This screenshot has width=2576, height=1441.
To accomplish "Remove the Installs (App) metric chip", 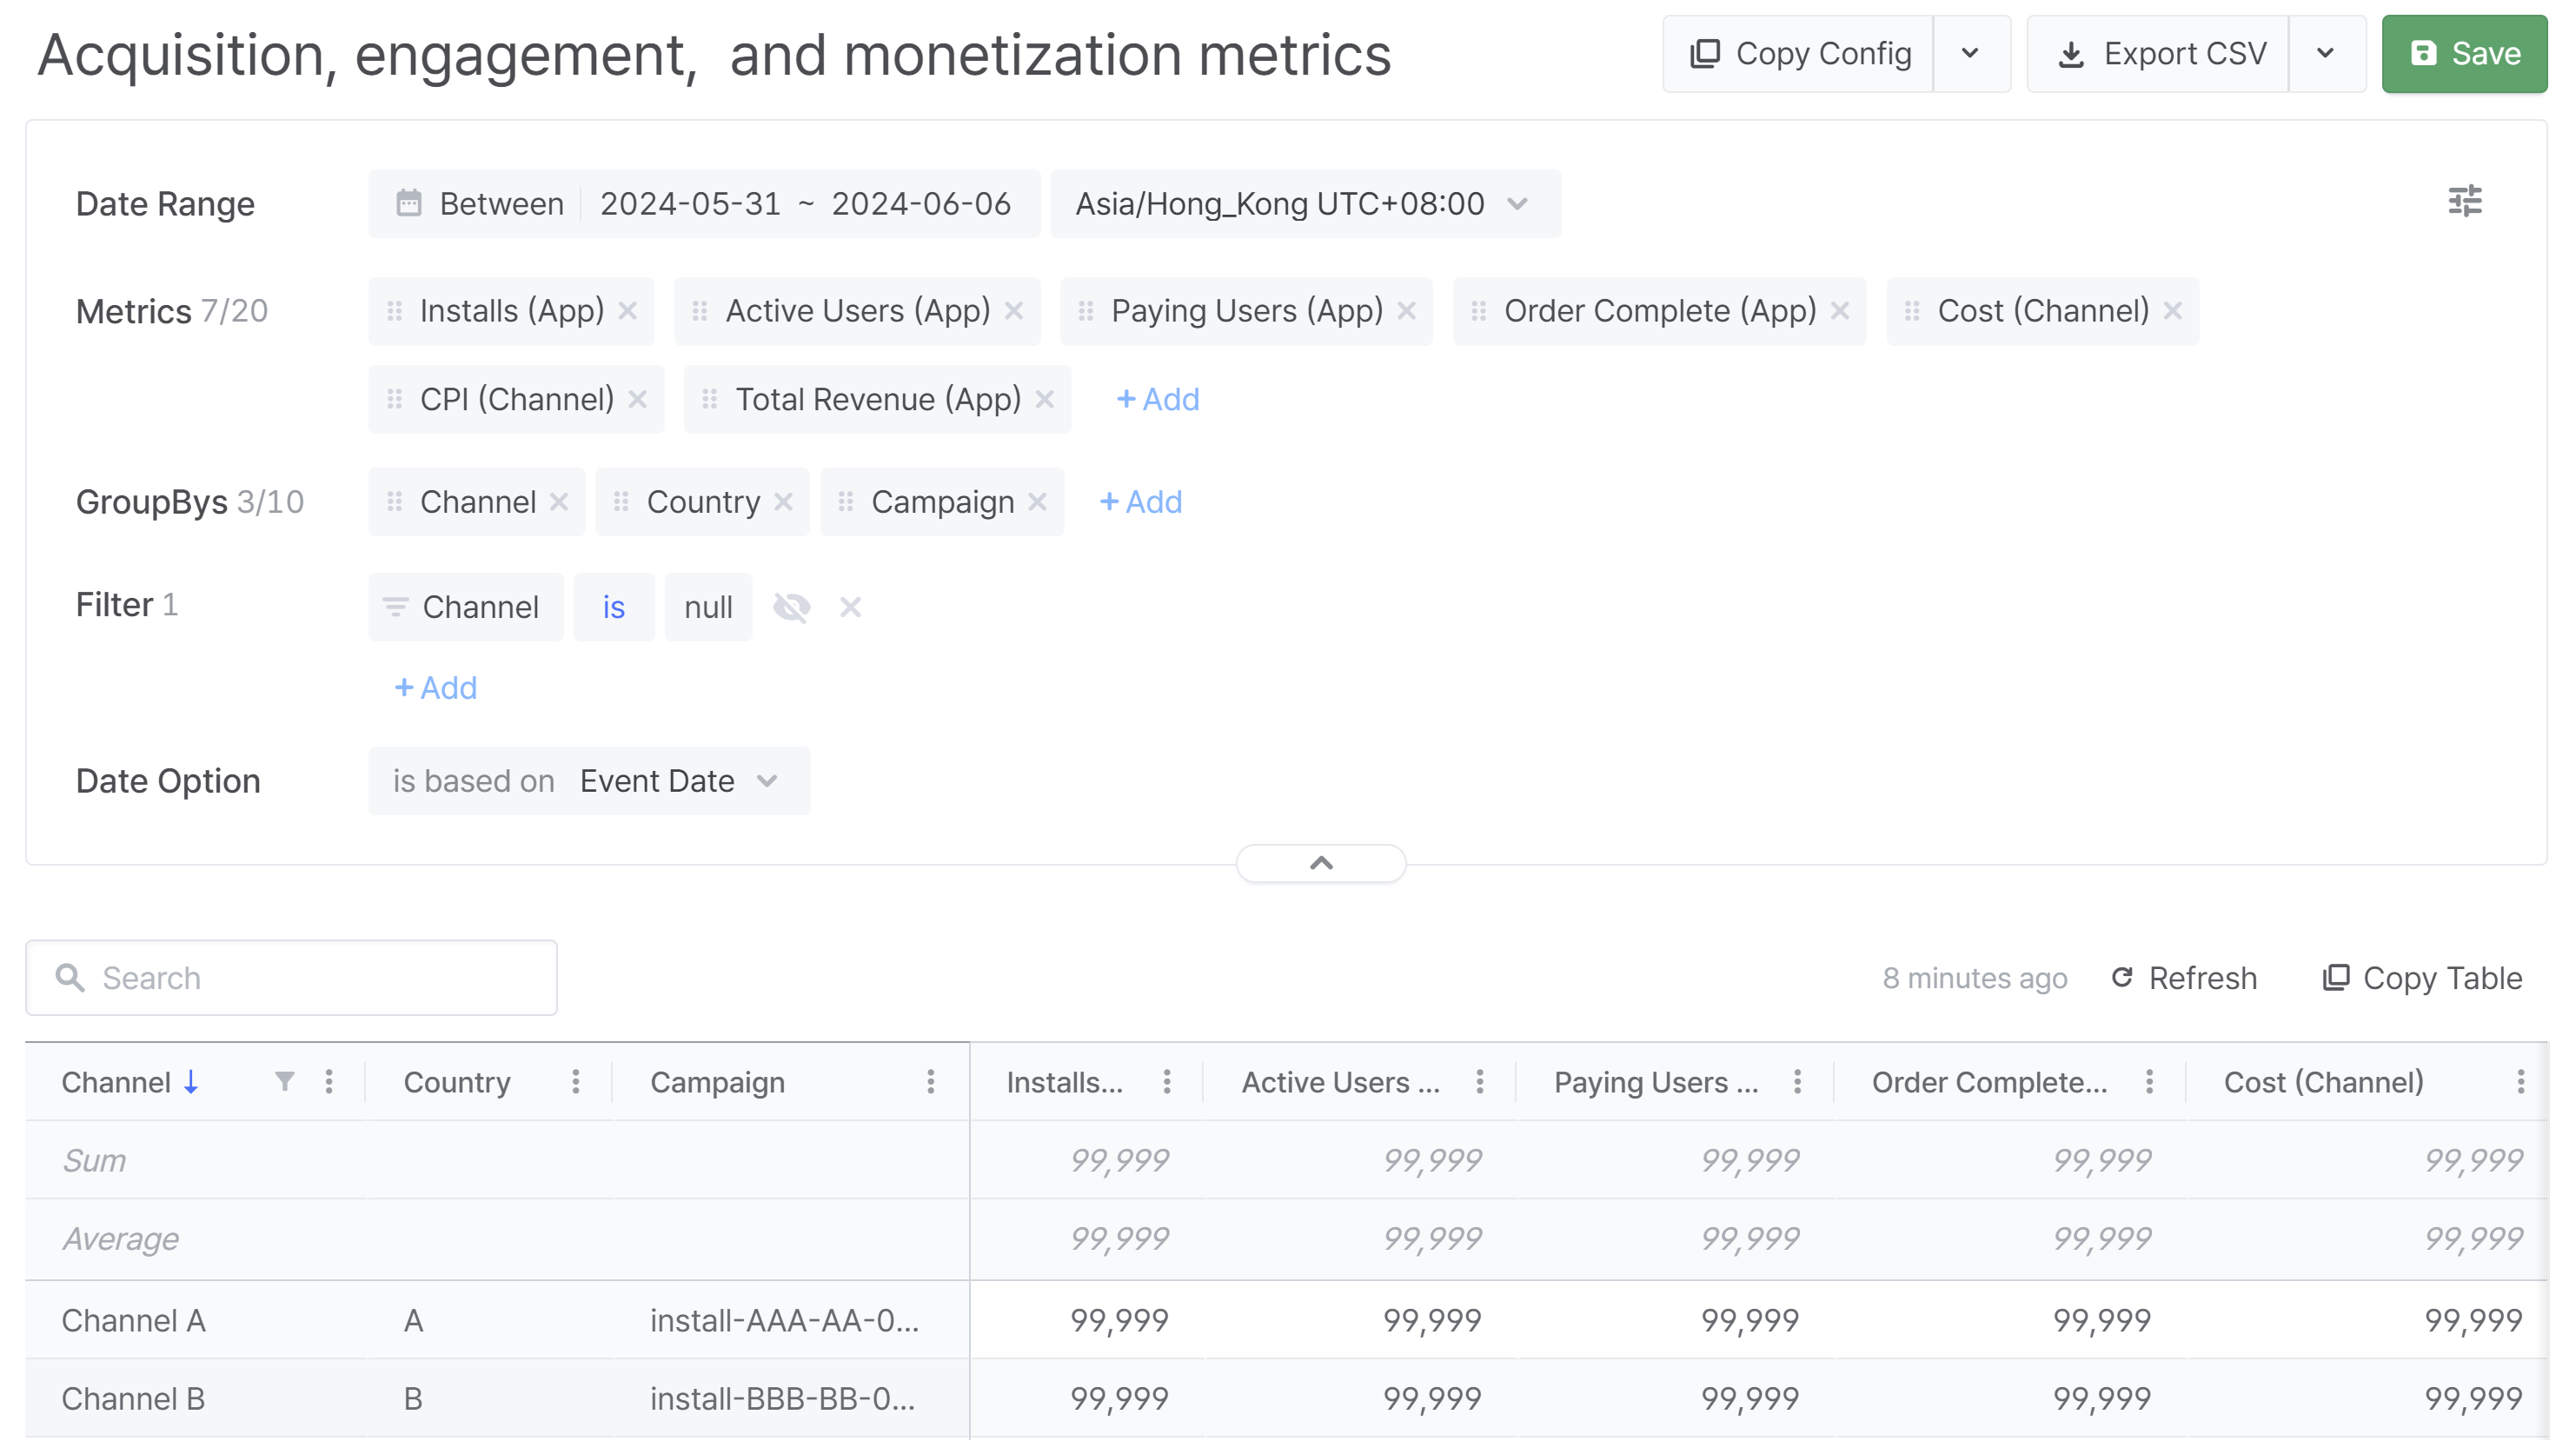I will point(628,311).
